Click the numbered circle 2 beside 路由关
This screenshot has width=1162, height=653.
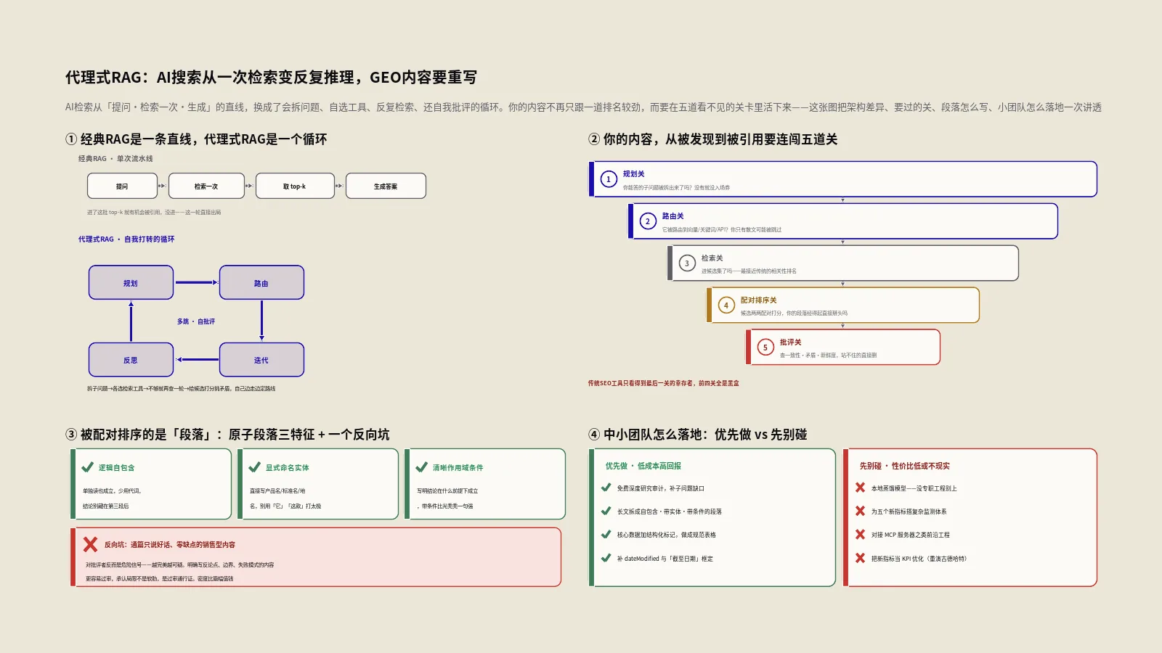[x=648, y=221]
